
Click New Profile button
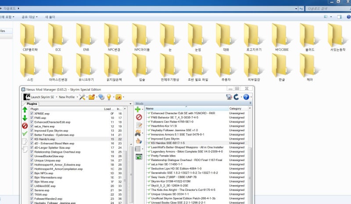67,97
